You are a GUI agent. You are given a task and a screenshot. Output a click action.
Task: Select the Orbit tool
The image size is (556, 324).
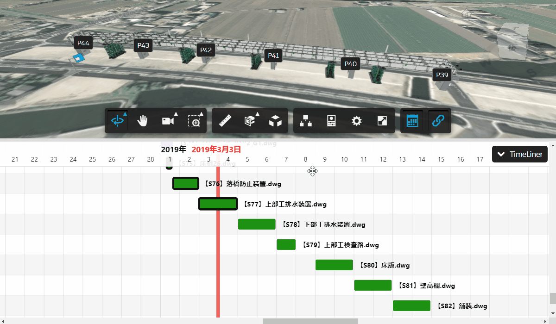tap(117, 121)
